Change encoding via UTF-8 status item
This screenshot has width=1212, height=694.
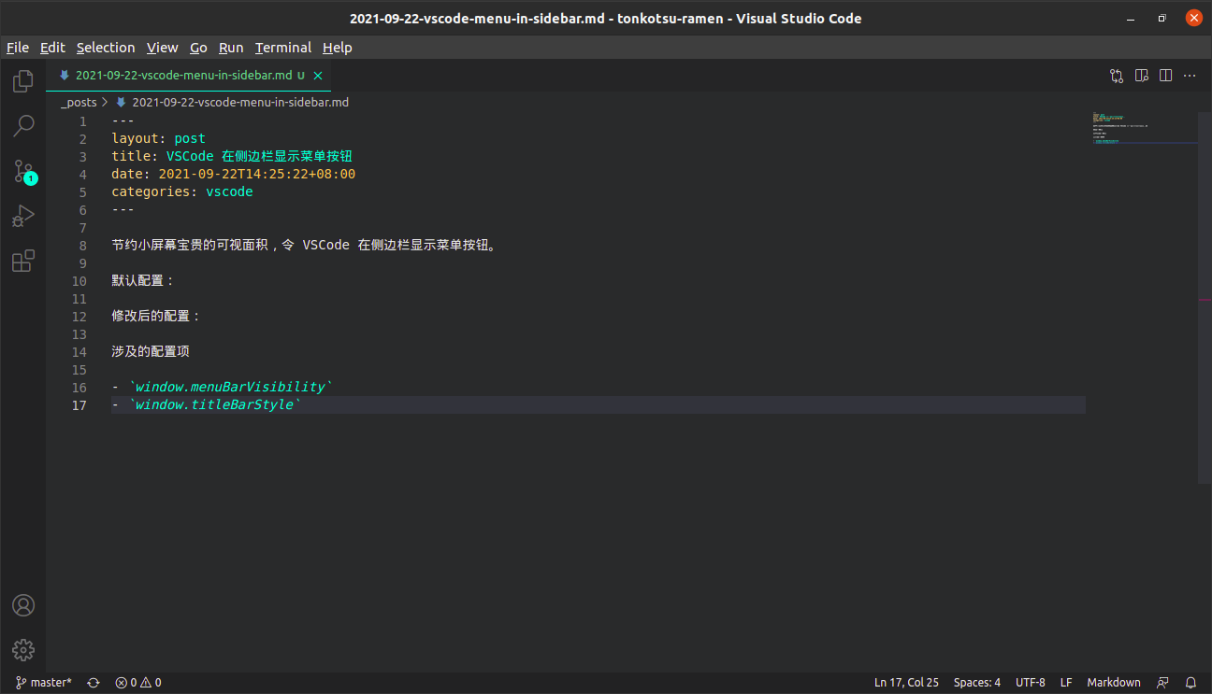1031,683
